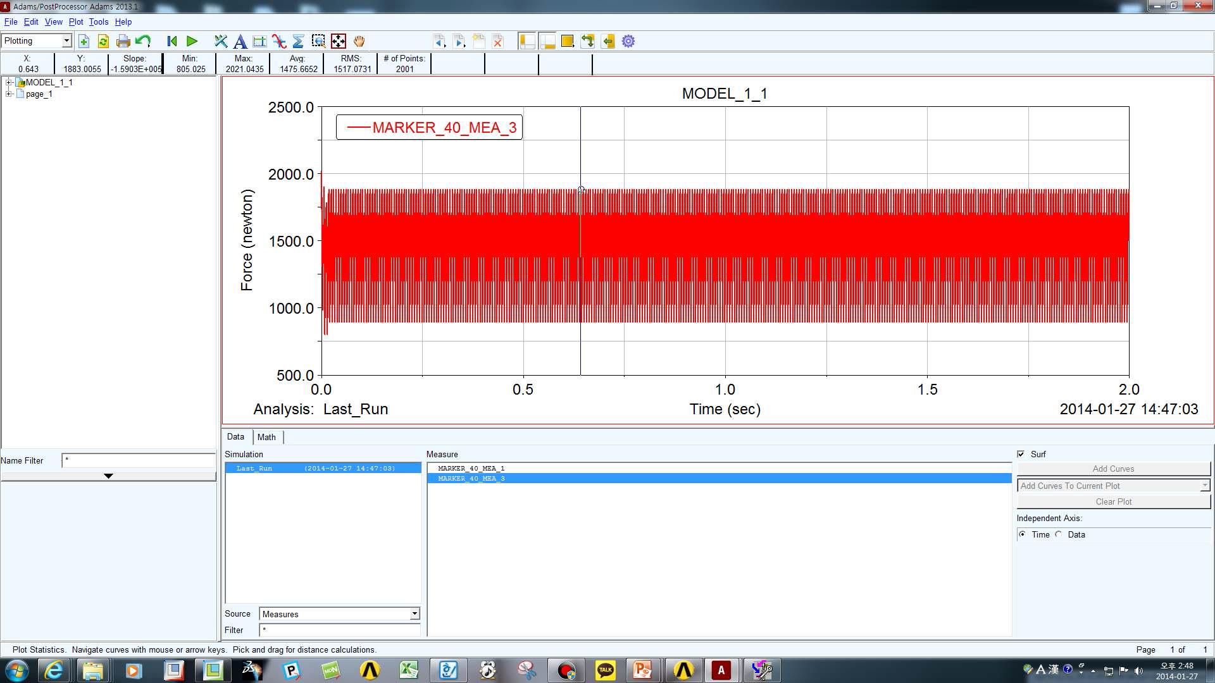Toggle the dashboard panel layout icon
Viewport: 1215px width, 683px height.
[x=547, y=42]
